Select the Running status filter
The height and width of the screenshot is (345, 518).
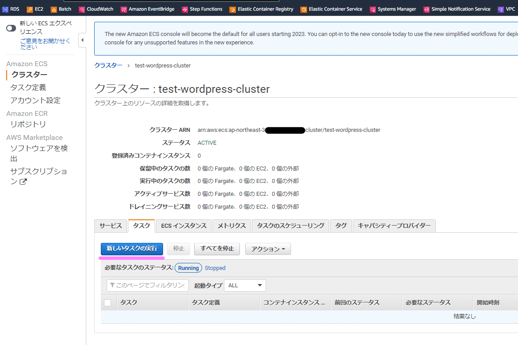click(x=188, y=268)
